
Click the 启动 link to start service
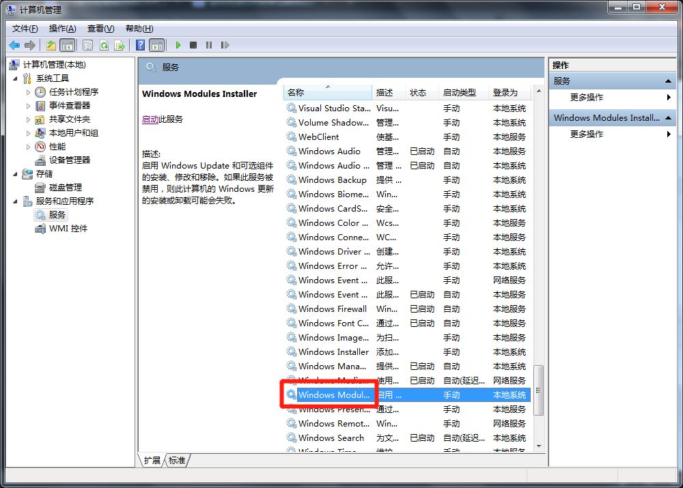(x=150, y=119)
